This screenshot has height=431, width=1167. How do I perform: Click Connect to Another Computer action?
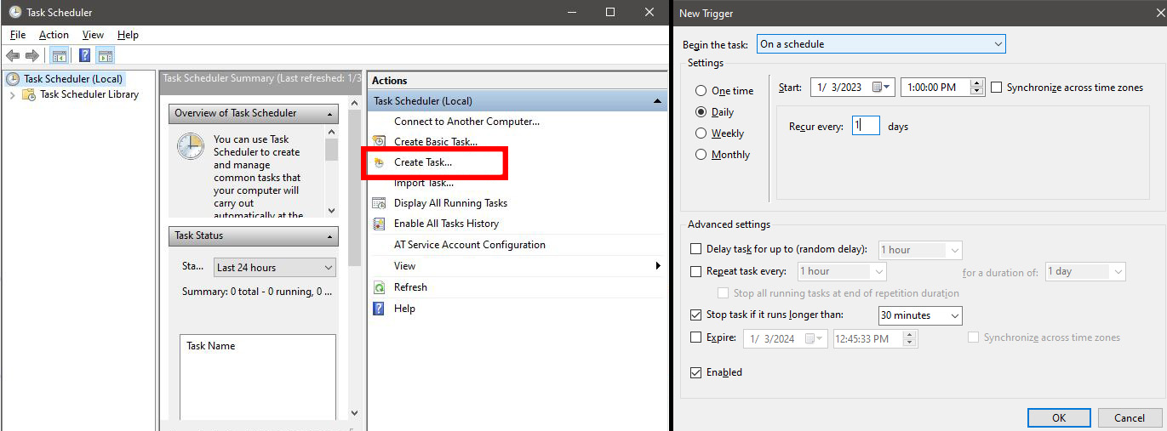(466, 121)
